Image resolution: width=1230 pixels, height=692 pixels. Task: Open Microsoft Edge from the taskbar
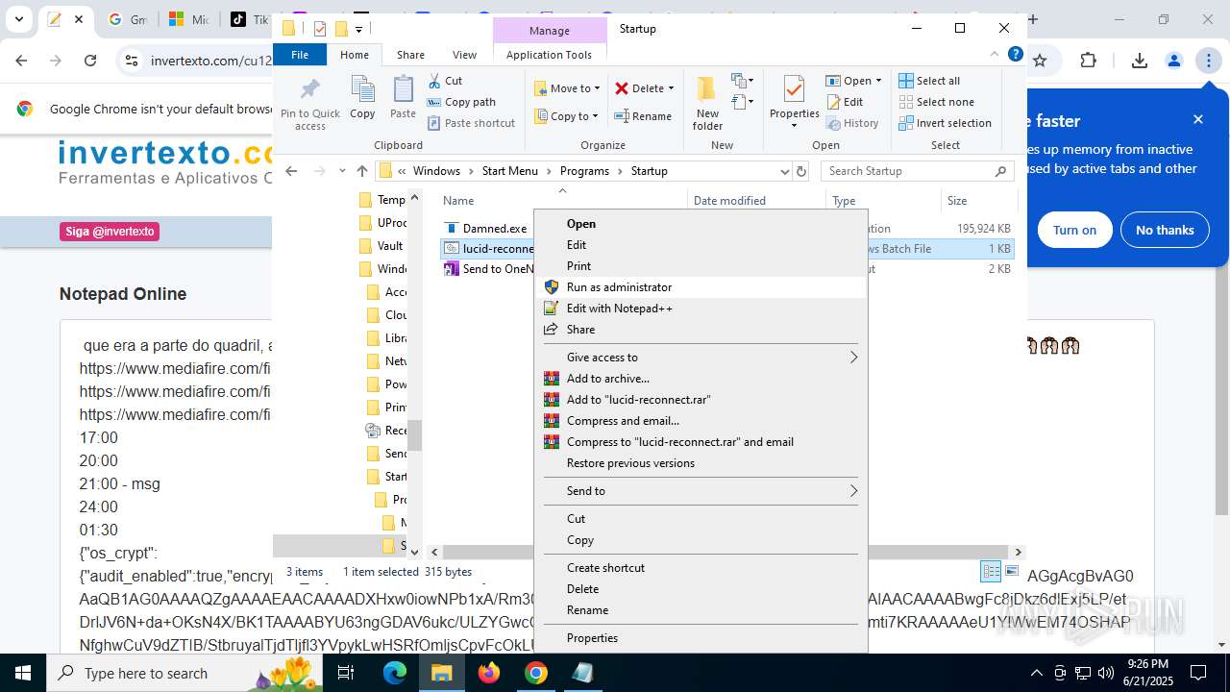[x=395, y=673]
